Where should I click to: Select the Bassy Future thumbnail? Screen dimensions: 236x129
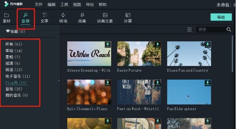139,54
